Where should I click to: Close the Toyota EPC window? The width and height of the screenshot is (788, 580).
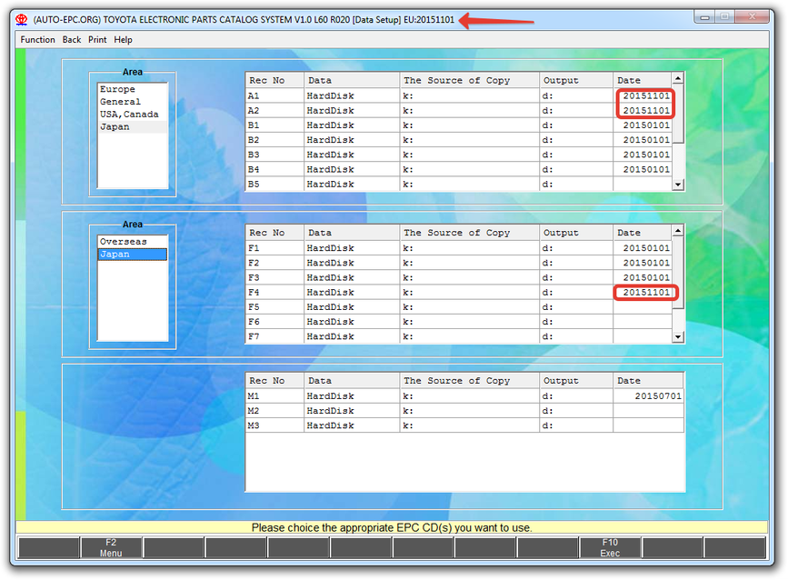[752, 17]
